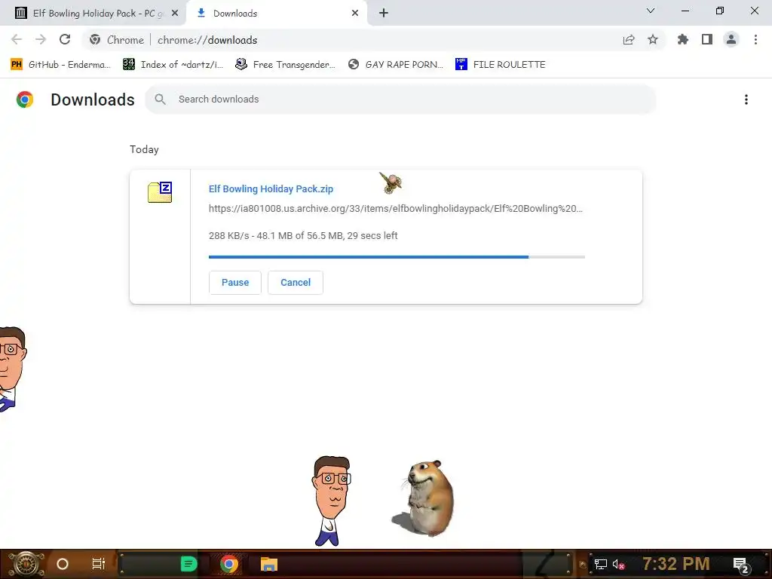The height and width of the screenshot is (579, 772).
Task: Close the Downloads tab
Action: click(355, 14)
